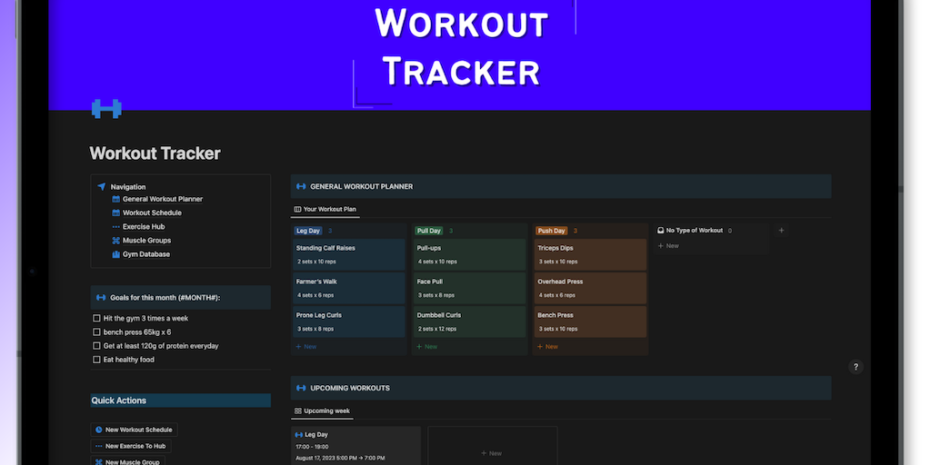
Task: Click the Leg Day column tag
Action: tap(308, 231)
